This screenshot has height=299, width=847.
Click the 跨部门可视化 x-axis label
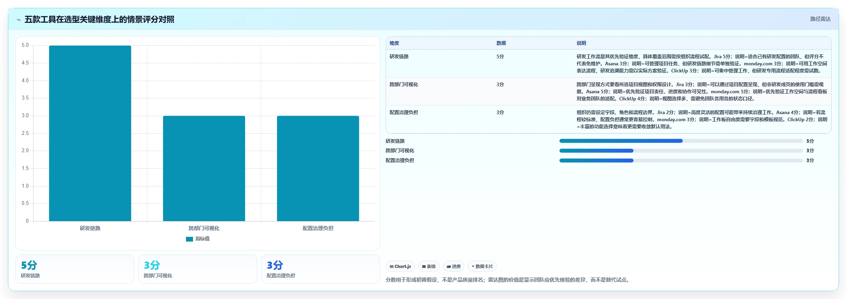[x=204, y=228]
